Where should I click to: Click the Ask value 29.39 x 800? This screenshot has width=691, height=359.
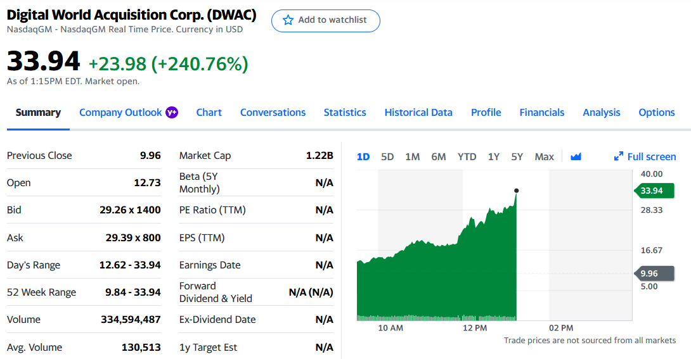click(x=133, y=237)
